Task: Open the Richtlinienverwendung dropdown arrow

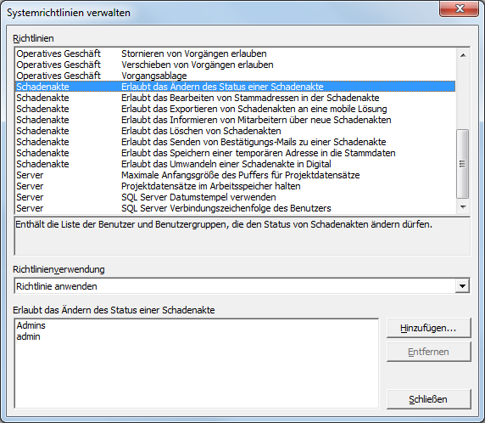Action: [462, 286]
